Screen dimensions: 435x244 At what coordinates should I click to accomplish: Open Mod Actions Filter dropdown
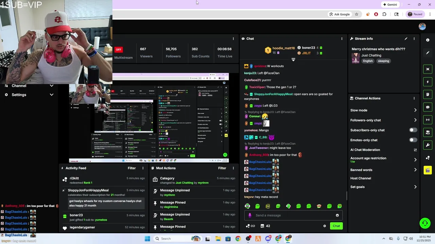click(x=222, y=168)
